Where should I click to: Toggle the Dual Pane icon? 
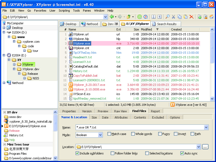(153, 17)
